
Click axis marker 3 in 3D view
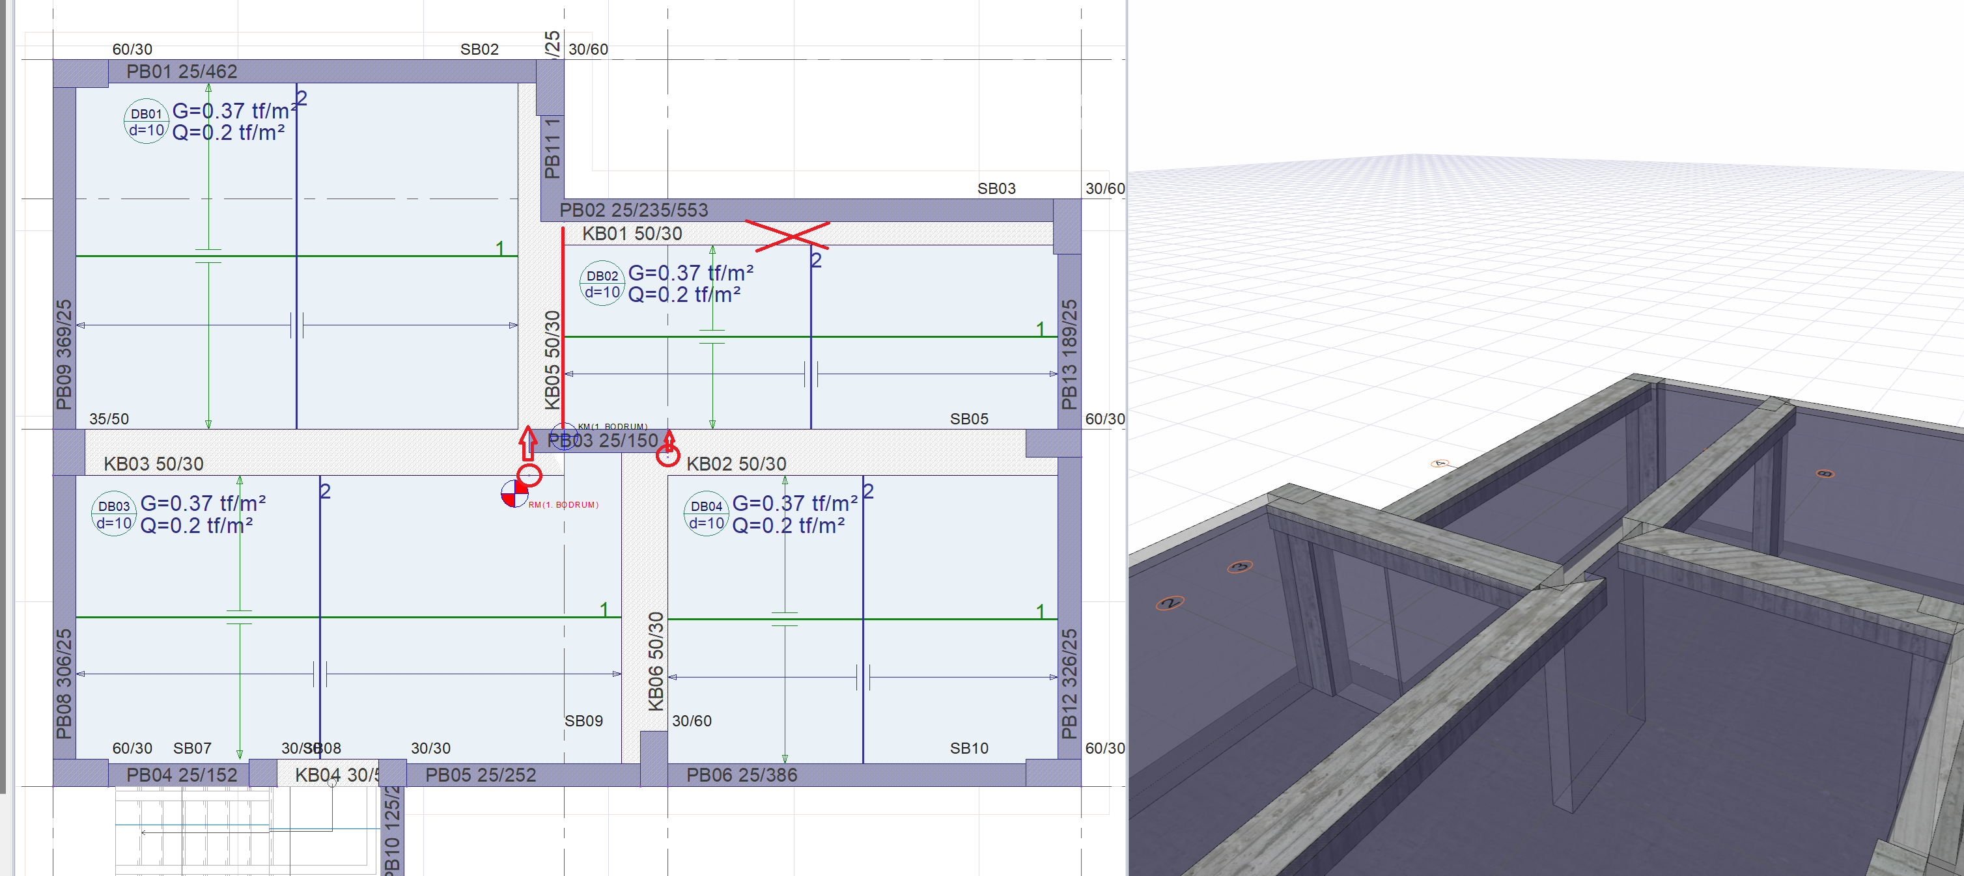click(x=1240, y=567)
